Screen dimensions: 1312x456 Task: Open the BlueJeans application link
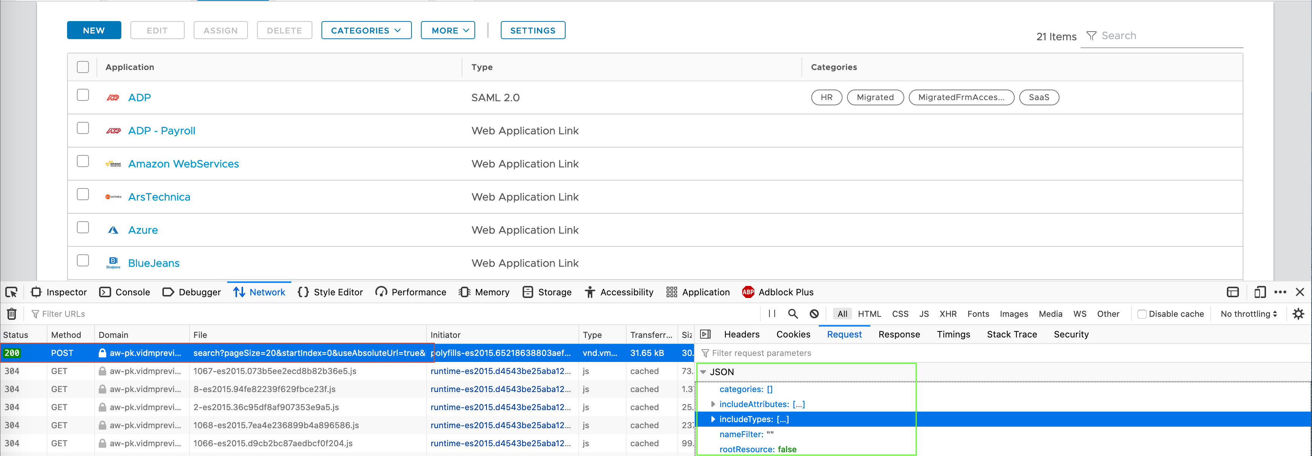(x=154, y=263)
